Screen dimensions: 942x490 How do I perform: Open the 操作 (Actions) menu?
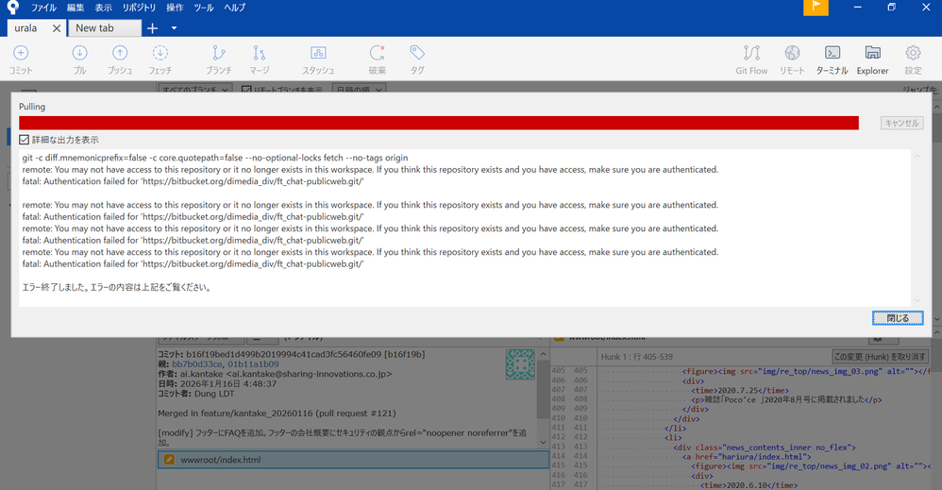[x=175, y=8]
